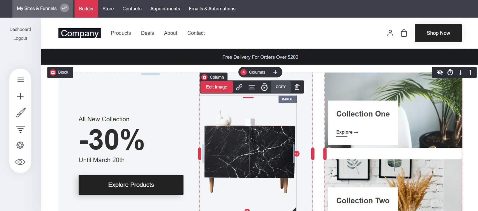Delete image with the trash icon
This screenshot has width=478, height=211.
(x=297, y=87)
